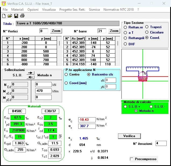Select the DXF section type
171x166 pixels.
(x=125, y=44)
